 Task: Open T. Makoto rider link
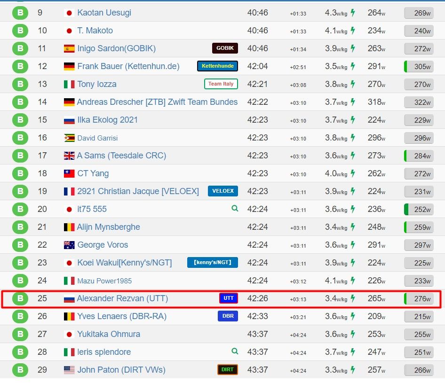[x=95, y=31]
